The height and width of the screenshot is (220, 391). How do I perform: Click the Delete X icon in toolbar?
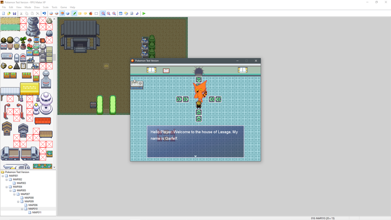point(38,13)
